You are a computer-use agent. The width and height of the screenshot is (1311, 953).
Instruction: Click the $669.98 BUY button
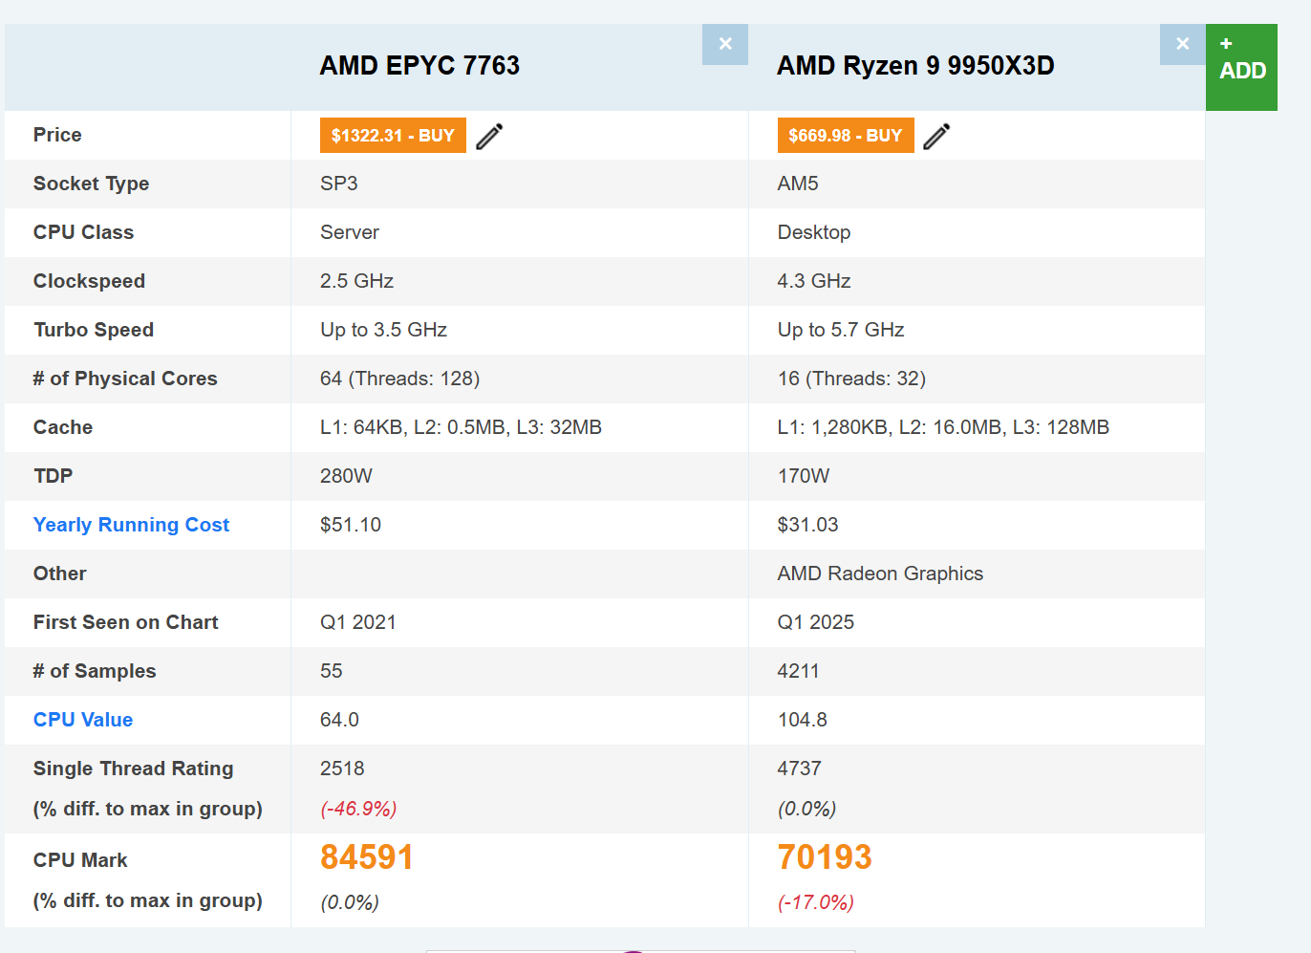tap(846, 135)
